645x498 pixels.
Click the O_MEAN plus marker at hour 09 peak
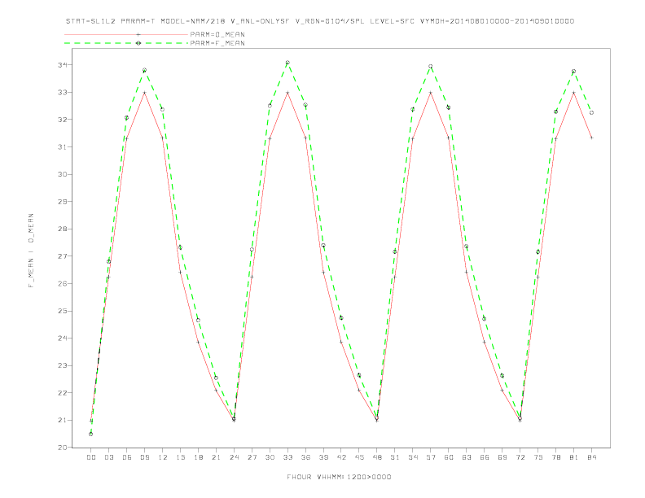coord(144,93)
